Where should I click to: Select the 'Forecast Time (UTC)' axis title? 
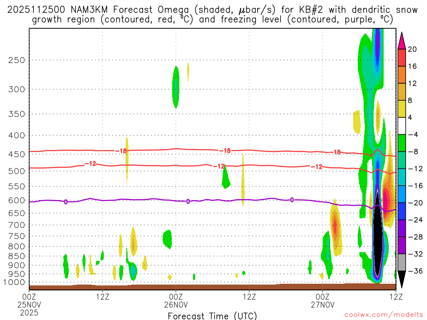pyautogui.click(x=212, y=316)
